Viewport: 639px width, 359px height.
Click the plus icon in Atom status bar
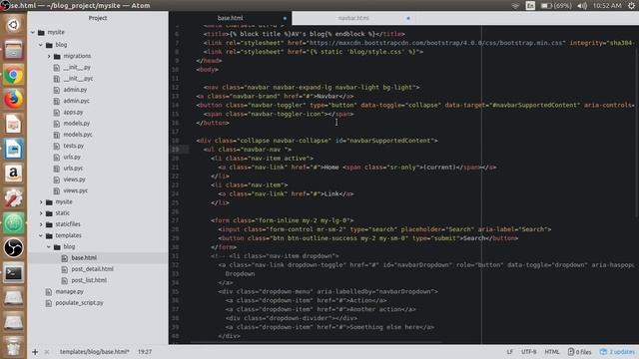[35, 352]
